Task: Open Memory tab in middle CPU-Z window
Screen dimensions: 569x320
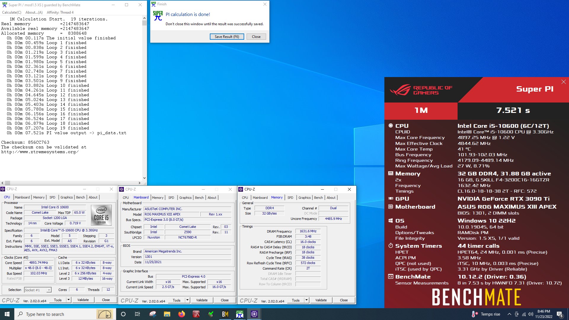Action: click(x=158, y=198)
